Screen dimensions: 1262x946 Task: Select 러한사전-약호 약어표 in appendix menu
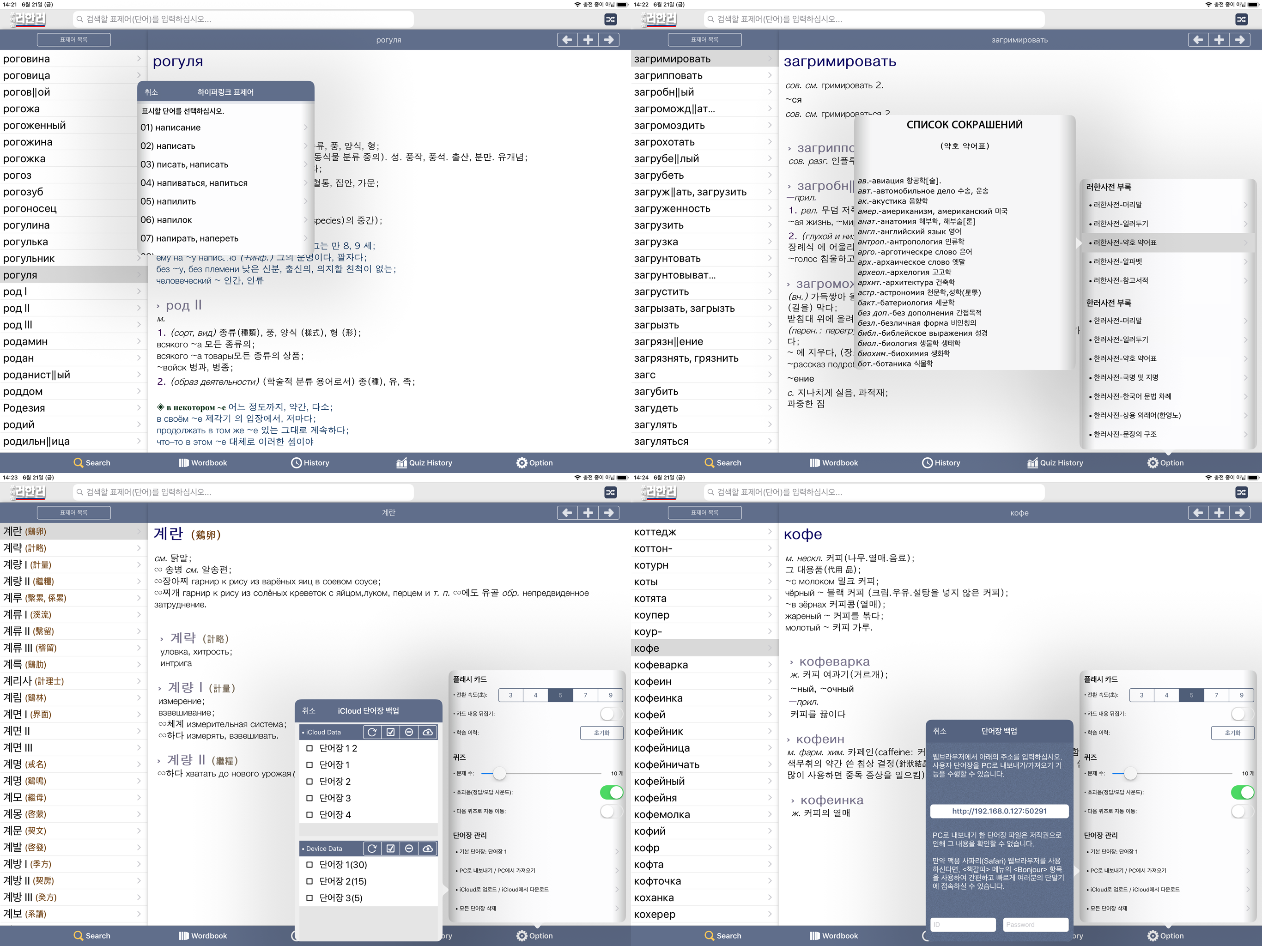(x=1167, y=243)
